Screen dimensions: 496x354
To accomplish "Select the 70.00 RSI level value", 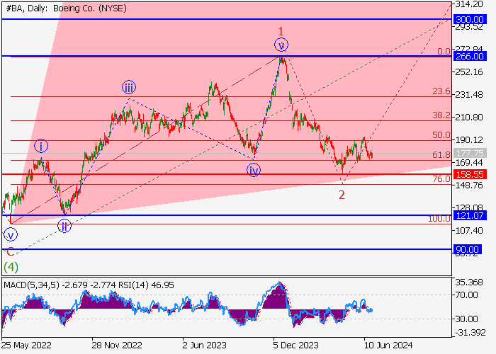I will coord(466,295).
